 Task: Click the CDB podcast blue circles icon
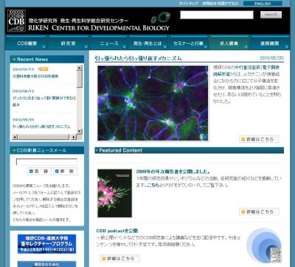point(264,246)
